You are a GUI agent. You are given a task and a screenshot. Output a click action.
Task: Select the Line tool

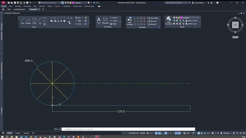22,21
